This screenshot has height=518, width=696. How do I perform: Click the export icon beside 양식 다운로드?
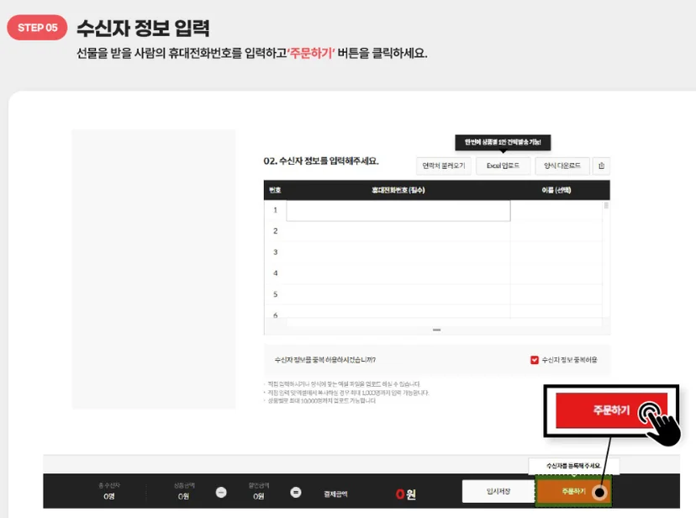coord(602,166)
